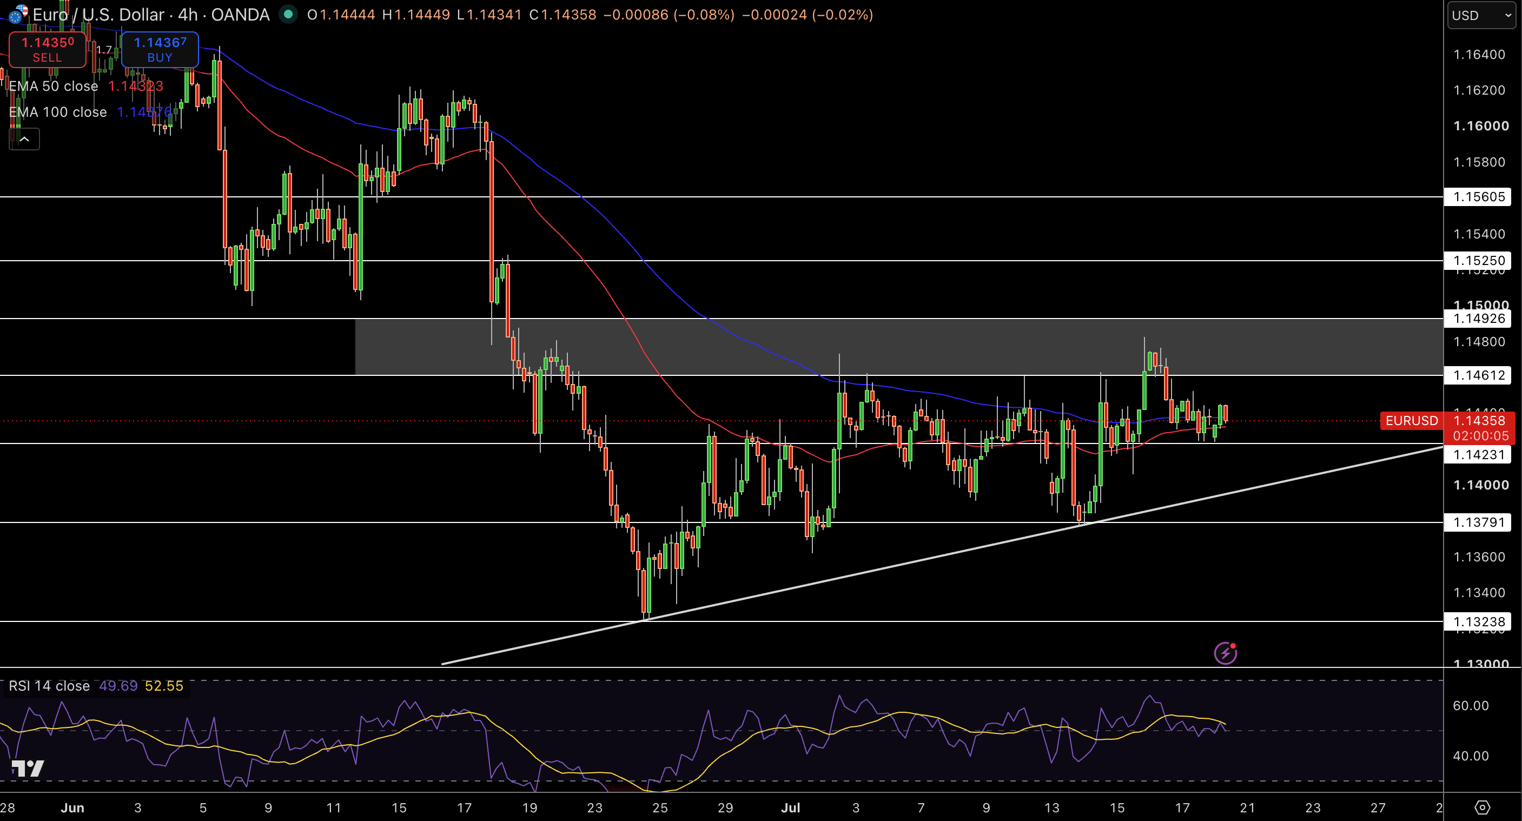
Task: Click the purple lightning events icon
Action: 1225,653
